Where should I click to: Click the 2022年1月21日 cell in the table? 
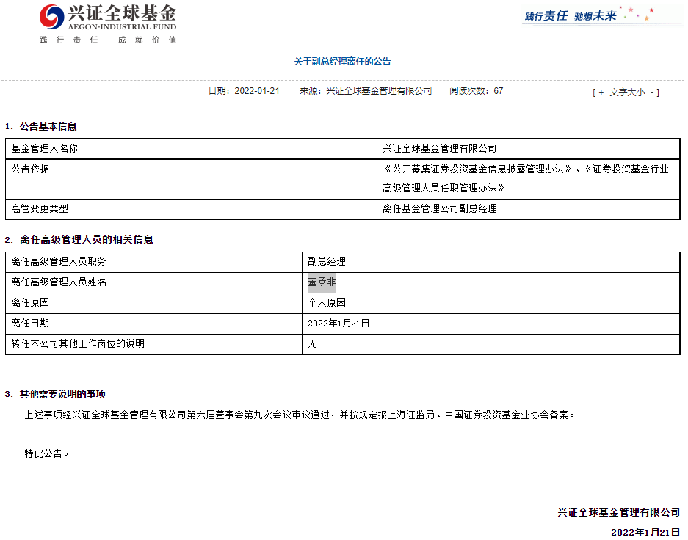pyautogui.click(x=491, y=324)
